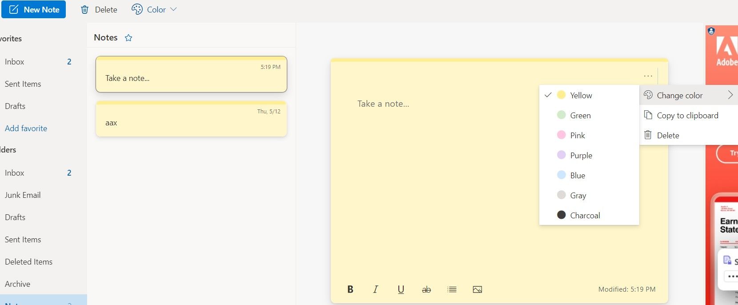Image resolution: width=738 pixels, height=305 pixels.
Task: Click the Adobe logo in the ad
Action: (x=726, y=51)
